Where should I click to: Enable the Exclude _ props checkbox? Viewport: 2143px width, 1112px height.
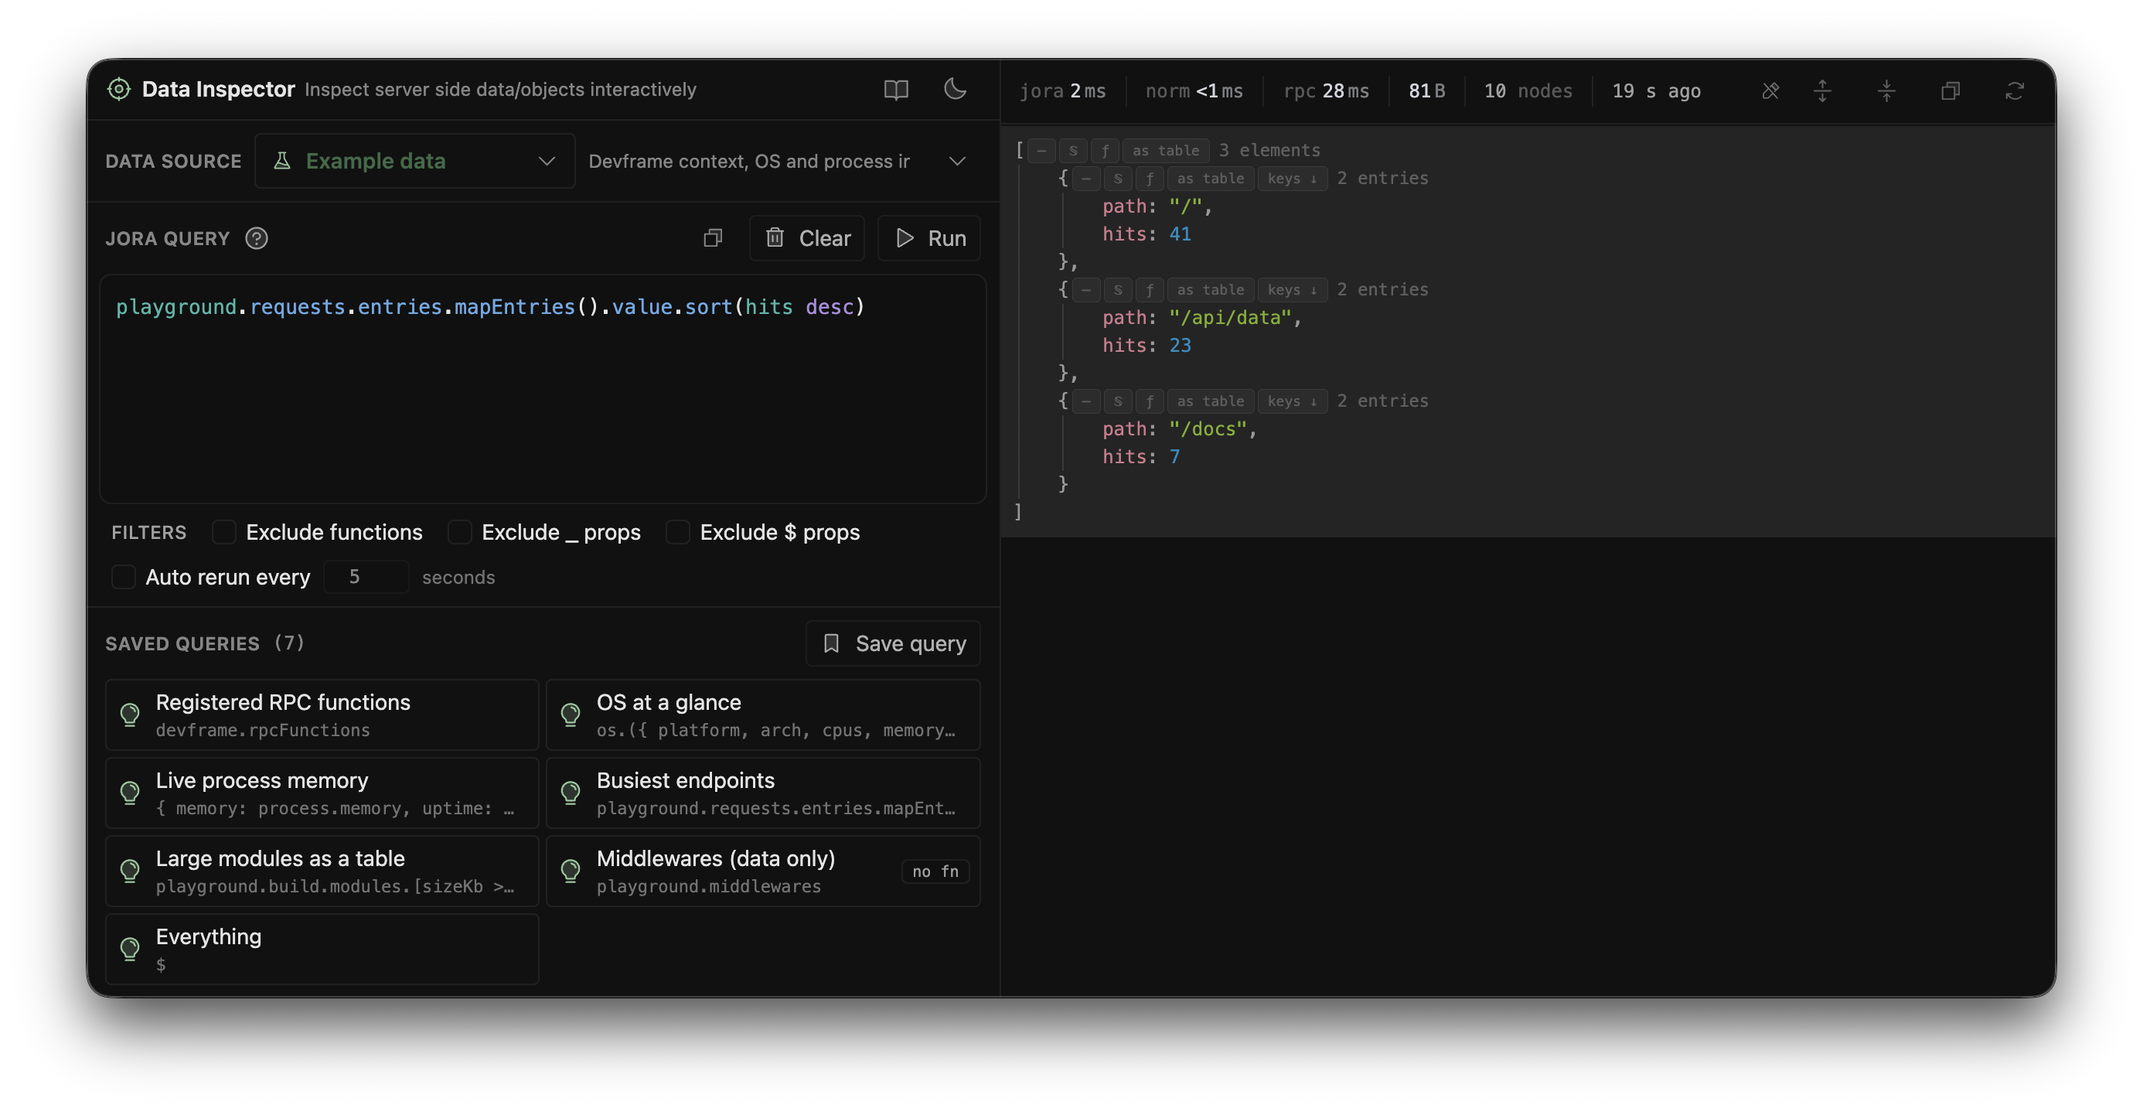[x=460, y=533]
